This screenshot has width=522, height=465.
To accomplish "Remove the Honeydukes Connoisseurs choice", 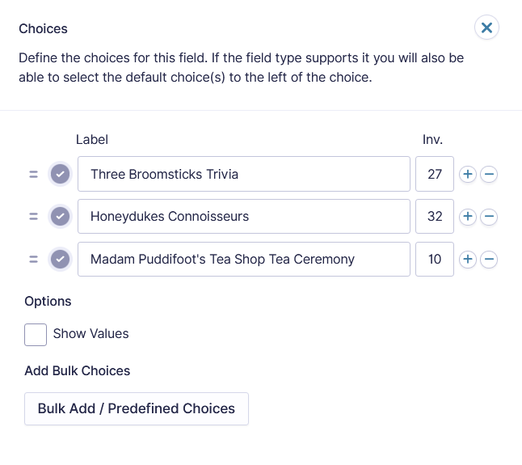I will pos(489,217).
